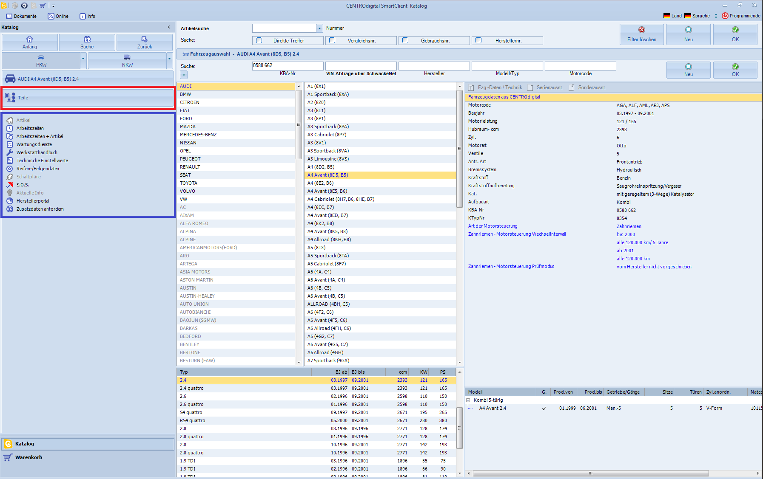Screen dimensions: 763x479
Task: Open Arbeitszeiten in the sidebar
Action: pos(30,128)
